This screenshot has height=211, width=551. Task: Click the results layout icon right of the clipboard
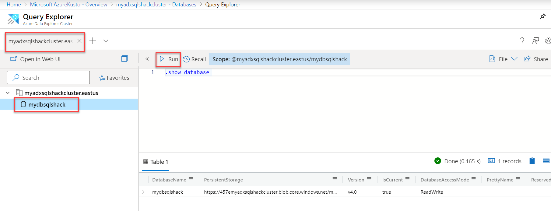[x=546, y=161]
